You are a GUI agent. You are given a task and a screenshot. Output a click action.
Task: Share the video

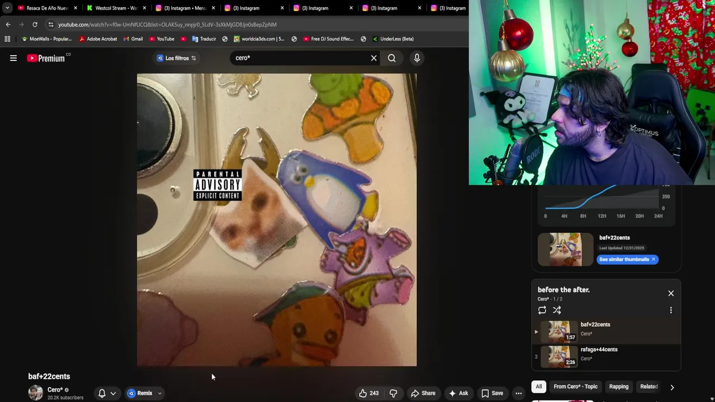[423, 393]
